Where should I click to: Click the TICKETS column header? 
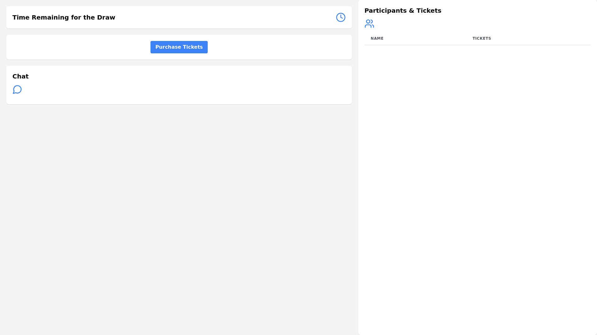[x=482, y=38]
